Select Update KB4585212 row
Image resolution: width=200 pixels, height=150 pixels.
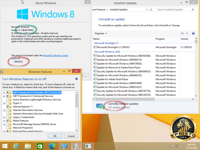143,60
